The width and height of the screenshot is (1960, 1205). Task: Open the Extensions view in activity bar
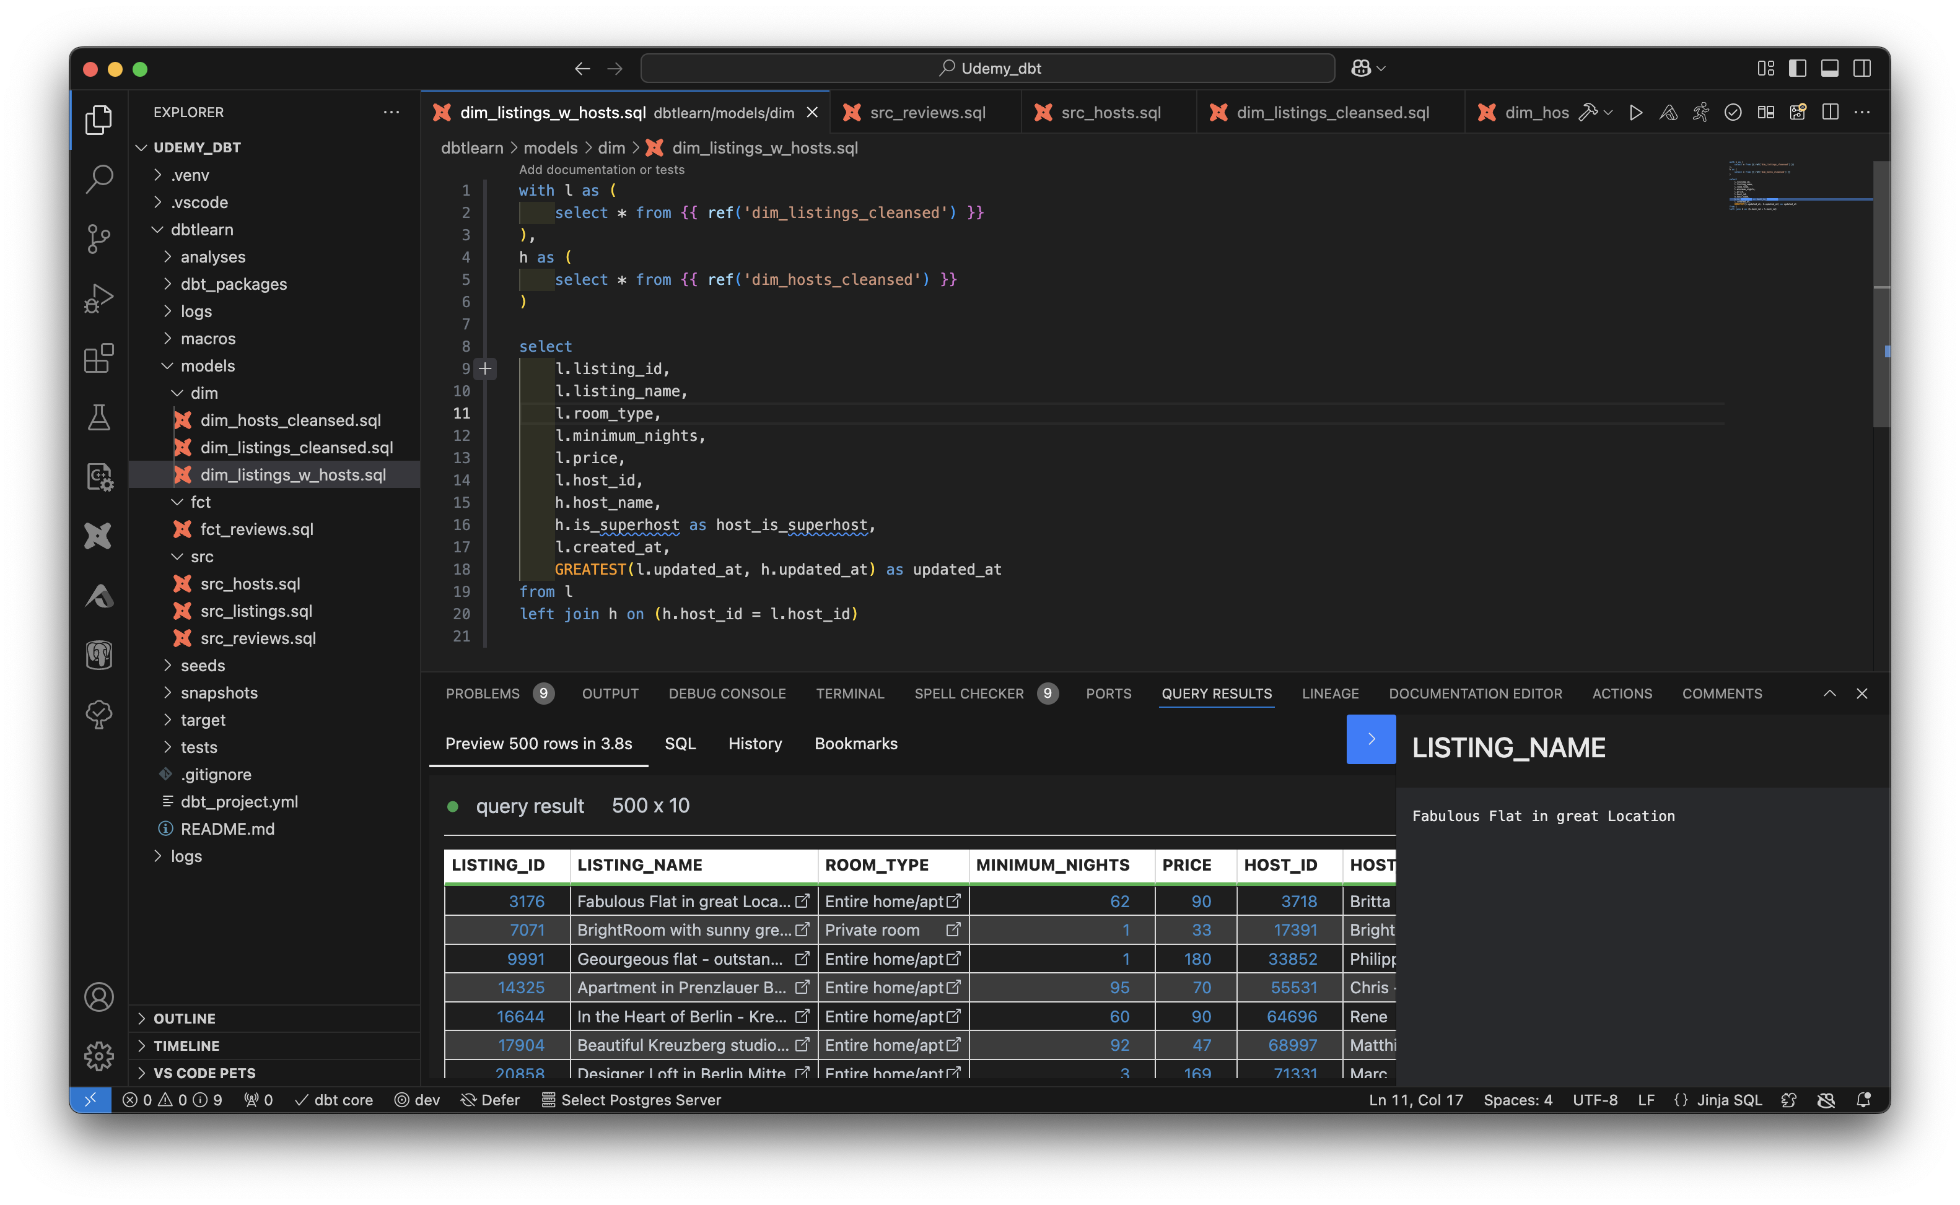[x=99, y=358]
